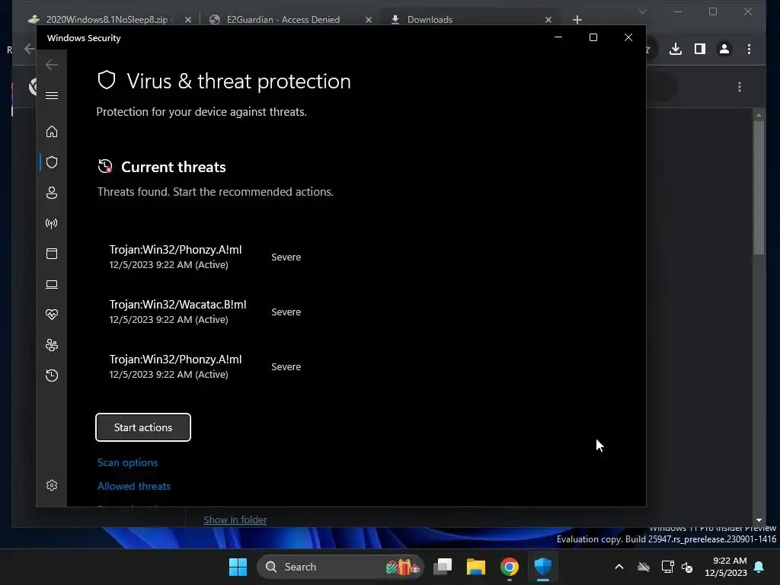Minimize the Windows Security window
The image size is (780, 585).
558,37
